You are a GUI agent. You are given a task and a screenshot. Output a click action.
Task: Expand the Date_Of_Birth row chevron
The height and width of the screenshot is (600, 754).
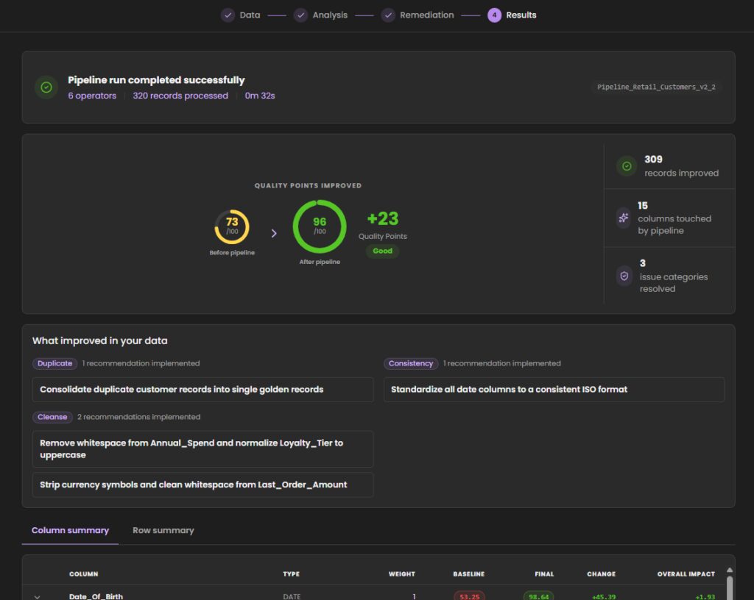click(x=37, y=596)
